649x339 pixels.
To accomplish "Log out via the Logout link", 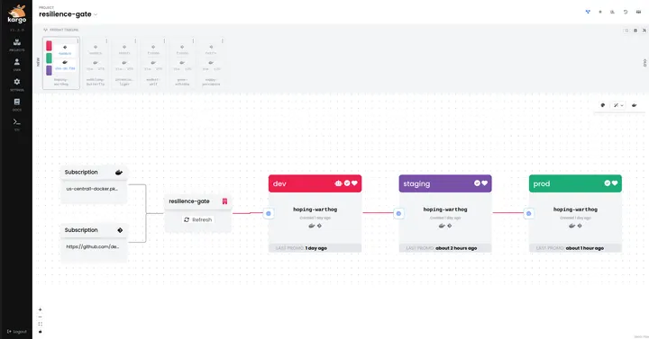I will tap(17, 332).
